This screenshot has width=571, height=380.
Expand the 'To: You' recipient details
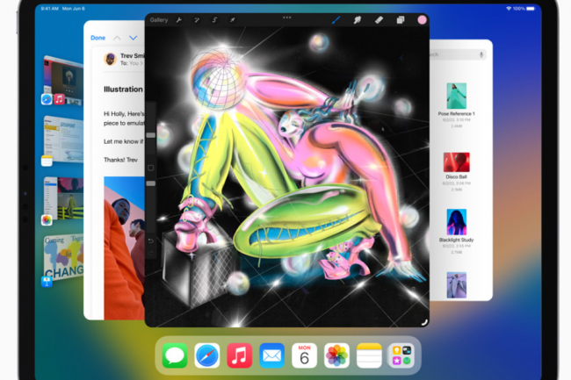point(132,63)
